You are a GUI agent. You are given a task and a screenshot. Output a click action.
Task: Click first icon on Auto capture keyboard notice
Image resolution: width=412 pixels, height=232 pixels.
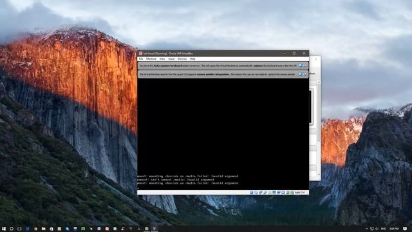(300, 66)
